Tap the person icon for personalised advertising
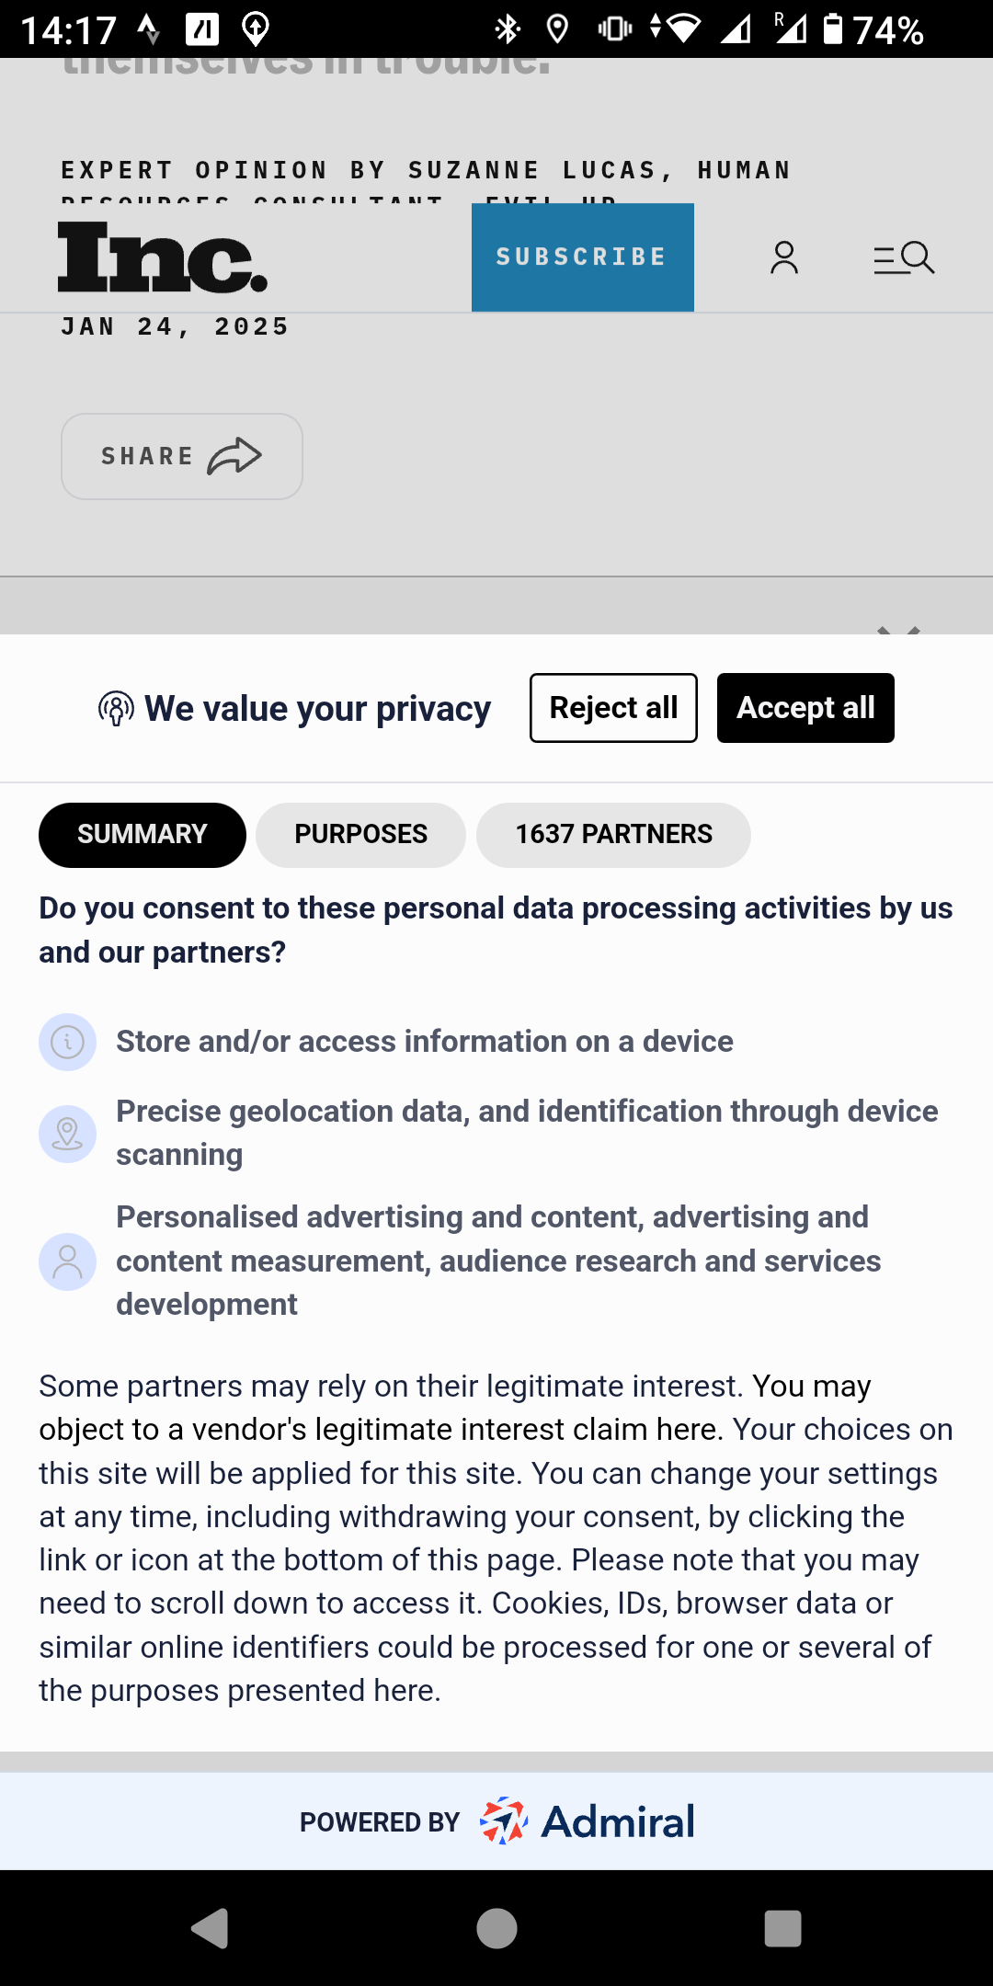993x1986 pixels. [67, 1261]
